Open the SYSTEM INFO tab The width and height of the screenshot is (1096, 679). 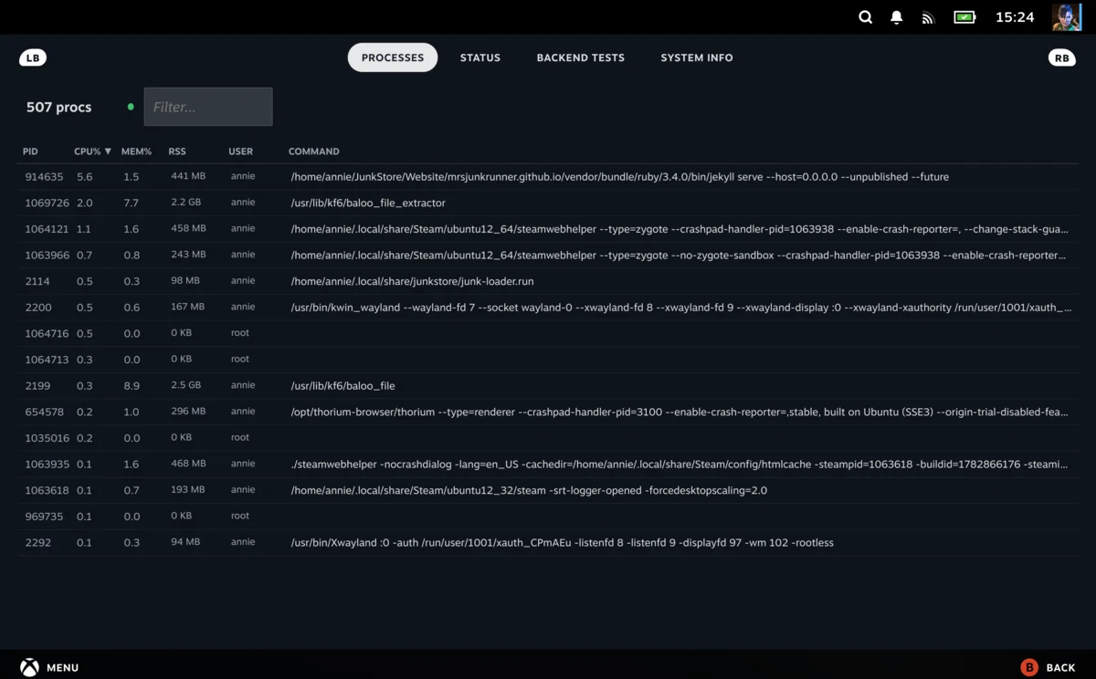pos(697,57)
